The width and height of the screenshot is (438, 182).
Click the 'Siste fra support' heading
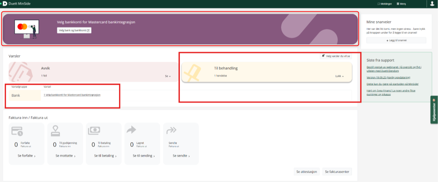[380, 60]
